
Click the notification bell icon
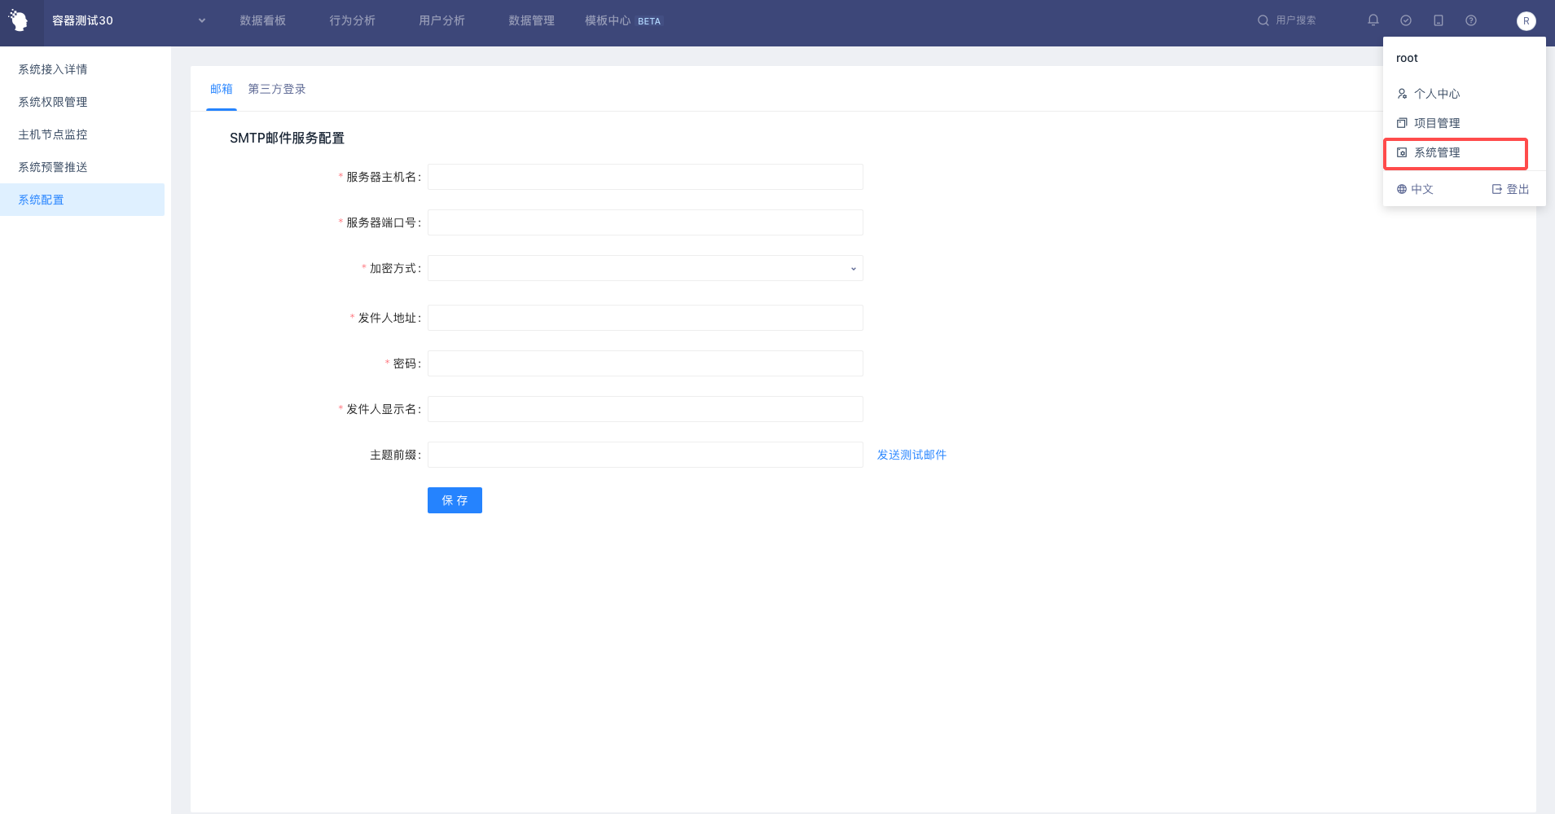(1373, 20)
